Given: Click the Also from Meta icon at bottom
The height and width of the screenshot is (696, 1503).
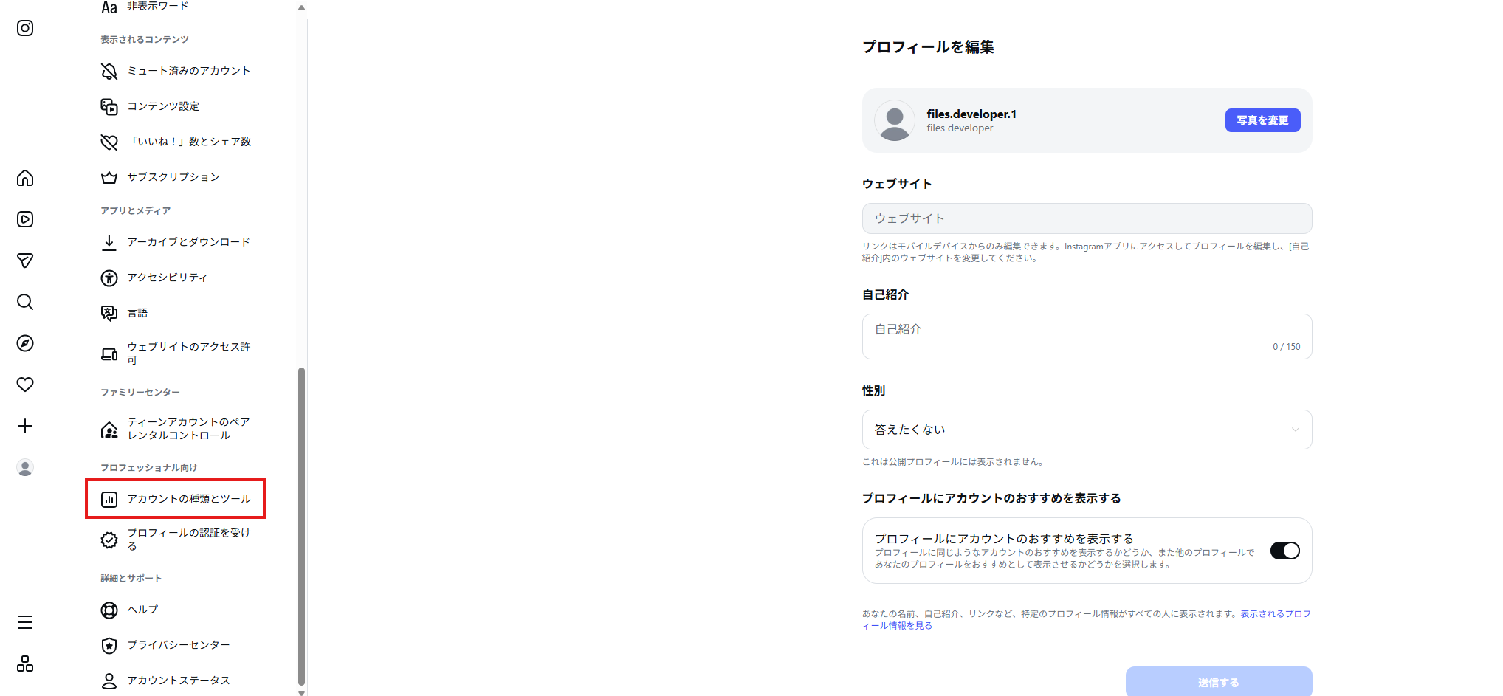Looking at the screenshot, I should [x=24, y=664].
